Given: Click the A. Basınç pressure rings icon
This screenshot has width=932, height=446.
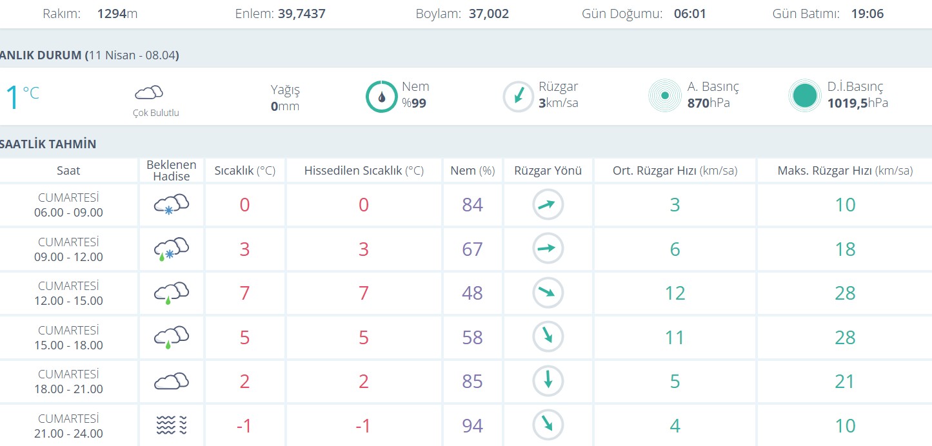Looking at the screenshot, I should click(664, 96).
